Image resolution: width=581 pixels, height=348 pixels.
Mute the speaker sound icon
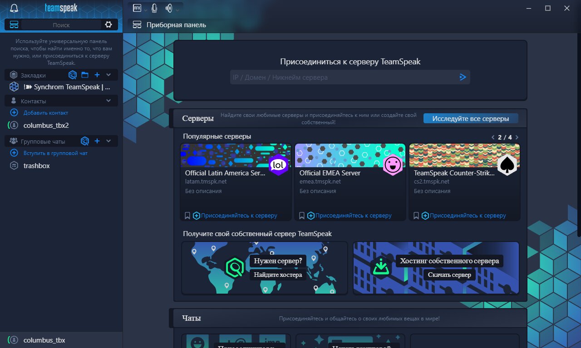[169, 8]
